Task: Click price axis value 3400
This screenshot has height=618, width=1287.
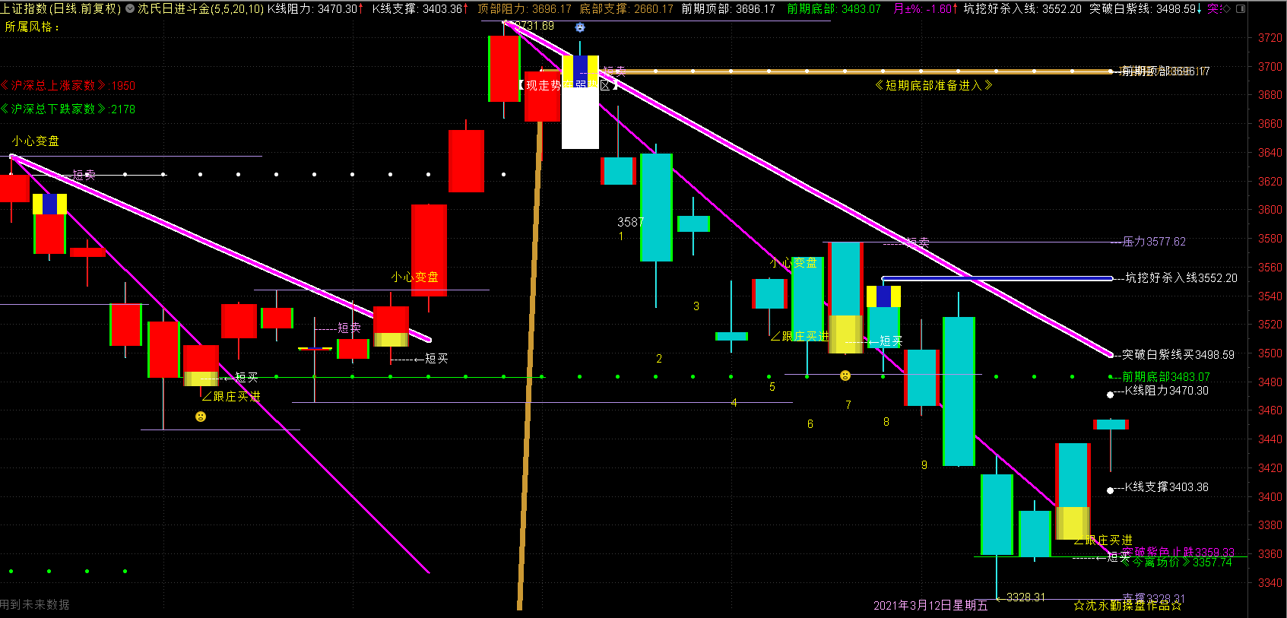Action: [x=1270, y=497]
